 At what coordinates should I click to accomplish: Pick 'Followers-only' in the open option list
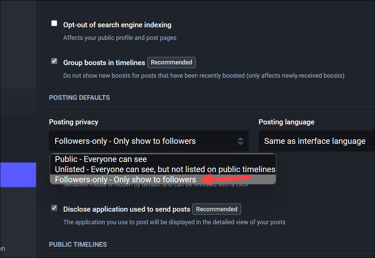tap(125, 180)
